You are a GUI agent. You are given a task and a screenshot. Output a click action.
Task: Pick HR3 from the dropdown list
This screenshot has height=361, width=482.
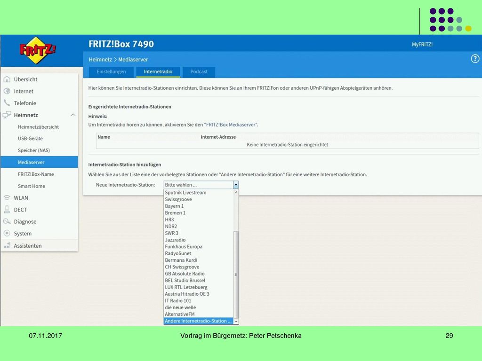coord(199,220)
